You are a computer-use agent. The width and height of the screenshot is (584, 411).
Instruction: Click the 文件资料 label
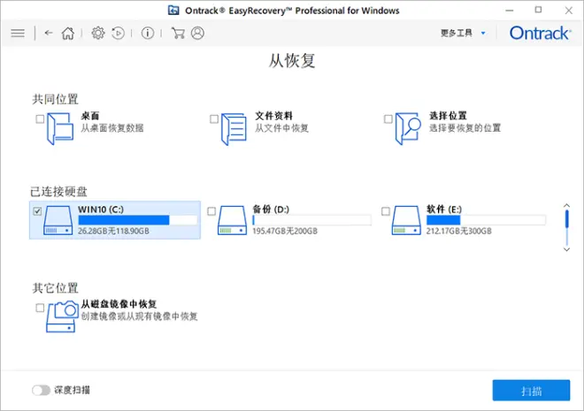click(x=273, y=116)
